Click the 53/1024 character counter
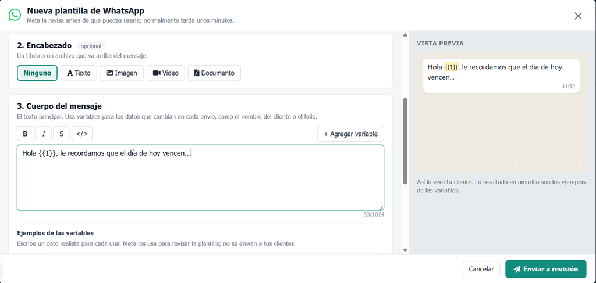The width and height of the screenshot is (596, 283). pos(374,214)
